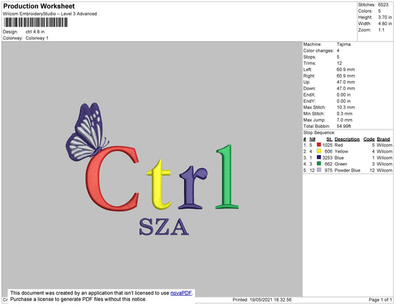
Task: Click the Up value 47.0 mm
Action: point(346,82)
